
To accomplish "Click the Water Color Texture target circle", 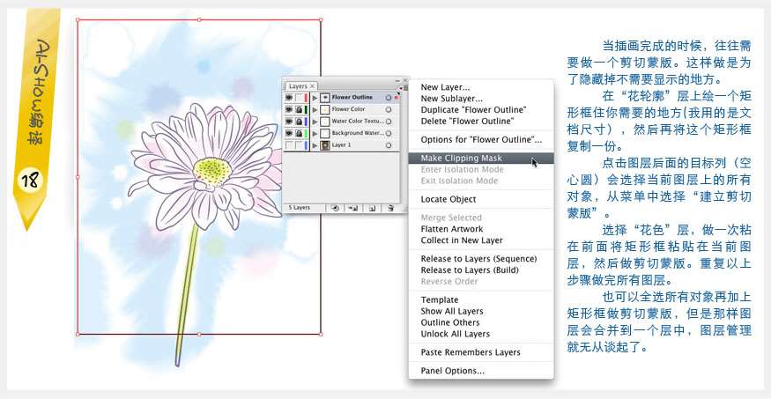I will (389, 122).
